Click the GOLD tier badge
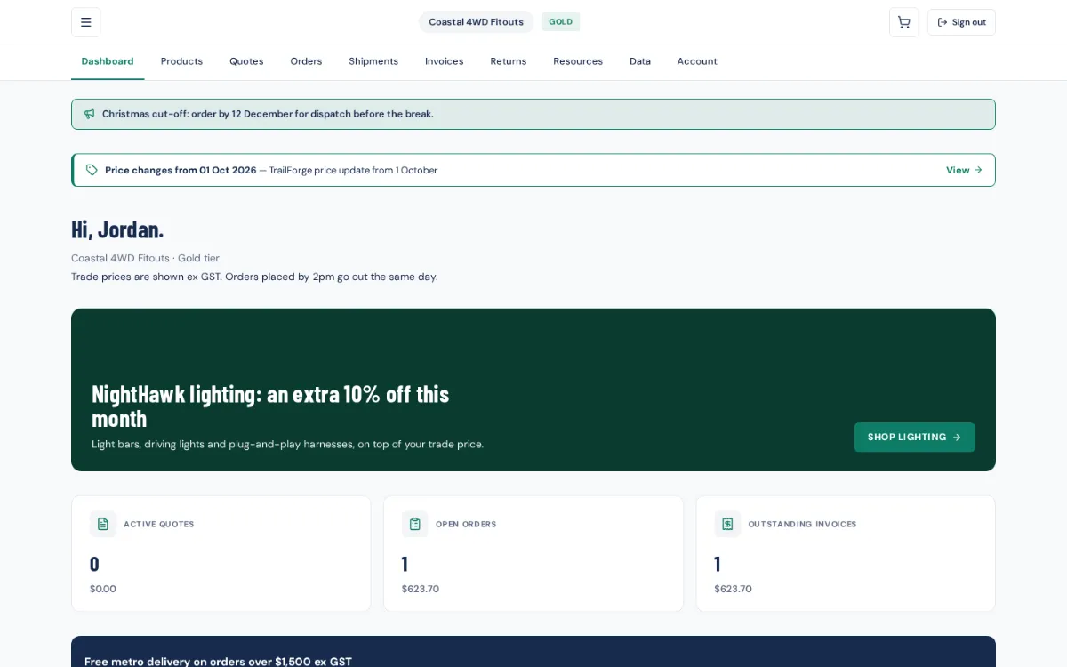This screenshot has height=667, width=1067. (x=560, y=22)
